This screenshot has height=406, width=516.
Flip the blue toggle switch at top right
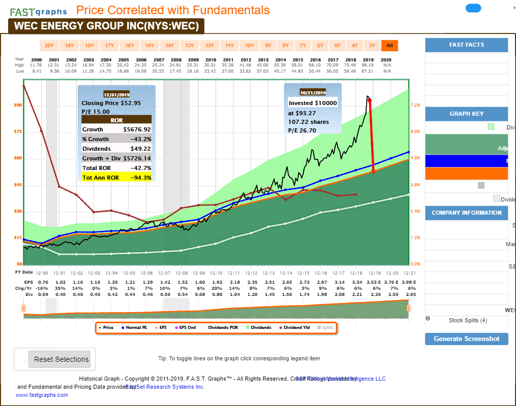click(473, 8)
